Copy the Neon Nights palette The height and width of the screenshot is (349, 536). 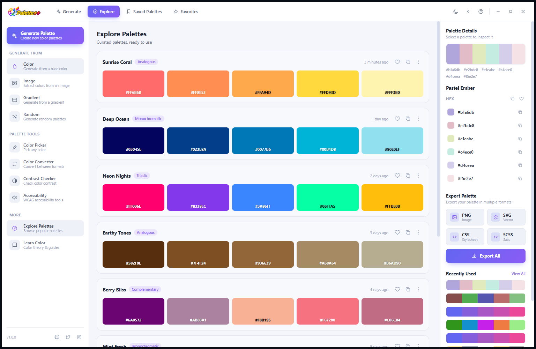408,176
